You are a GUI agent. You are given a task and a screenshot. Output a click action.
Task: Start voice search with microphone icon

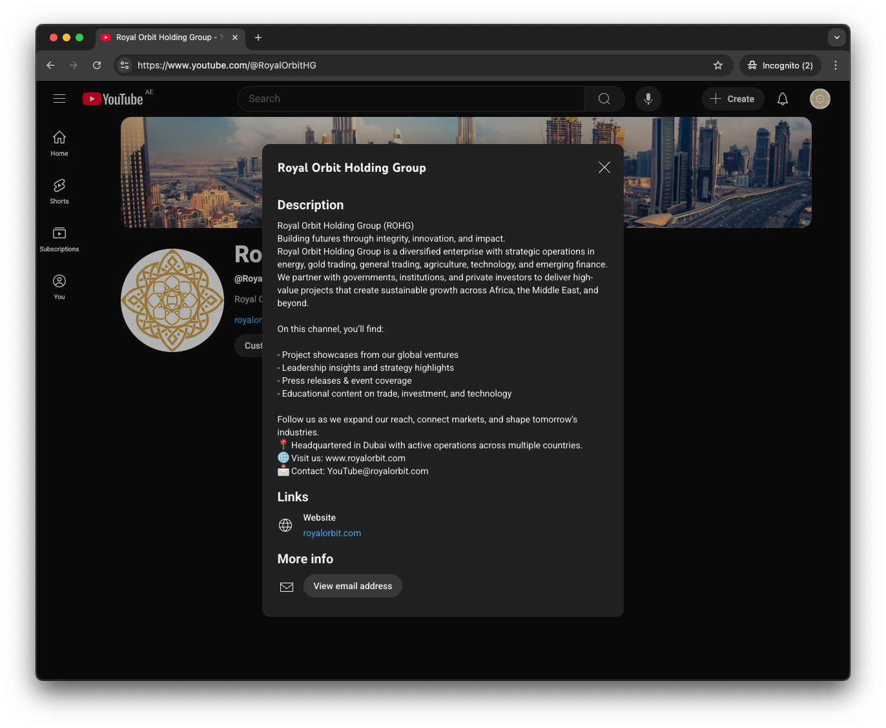click(648, 99)
